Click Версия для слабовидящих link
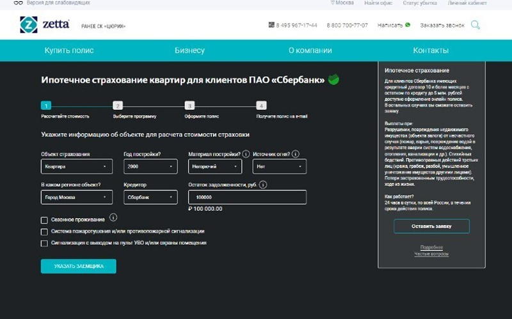 [x=58, y=3]
